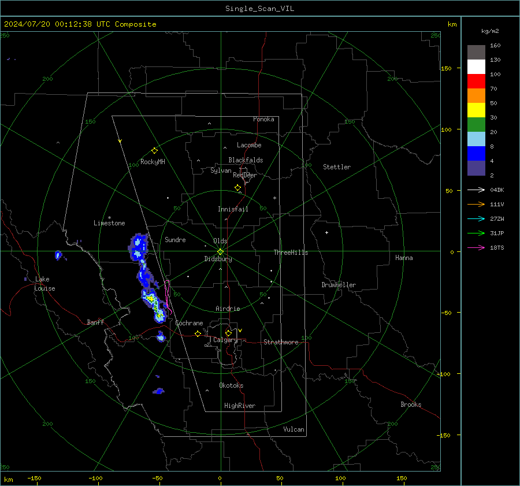This screenshot has width=520, height=486.
Task: Click the Cochrane label
Action: point(189,323)
